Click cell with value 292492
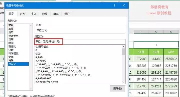The height and width of the screenshot is (97, 180). [x=141, y=93]
